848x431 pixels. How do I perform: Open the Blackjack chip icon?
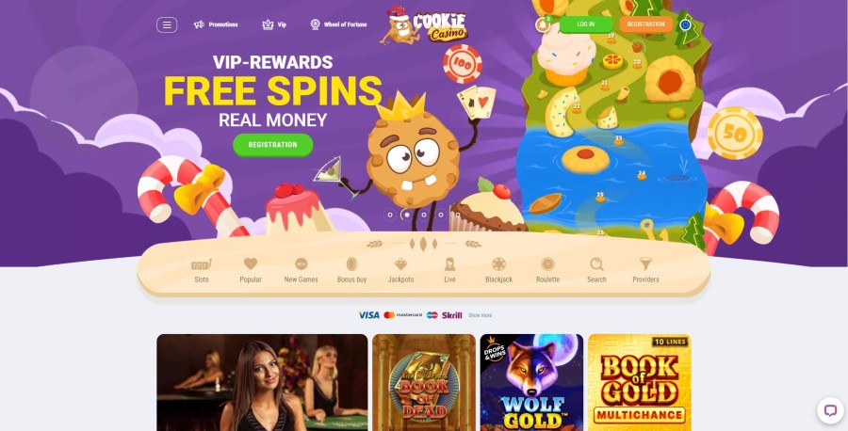click(498, 264)
